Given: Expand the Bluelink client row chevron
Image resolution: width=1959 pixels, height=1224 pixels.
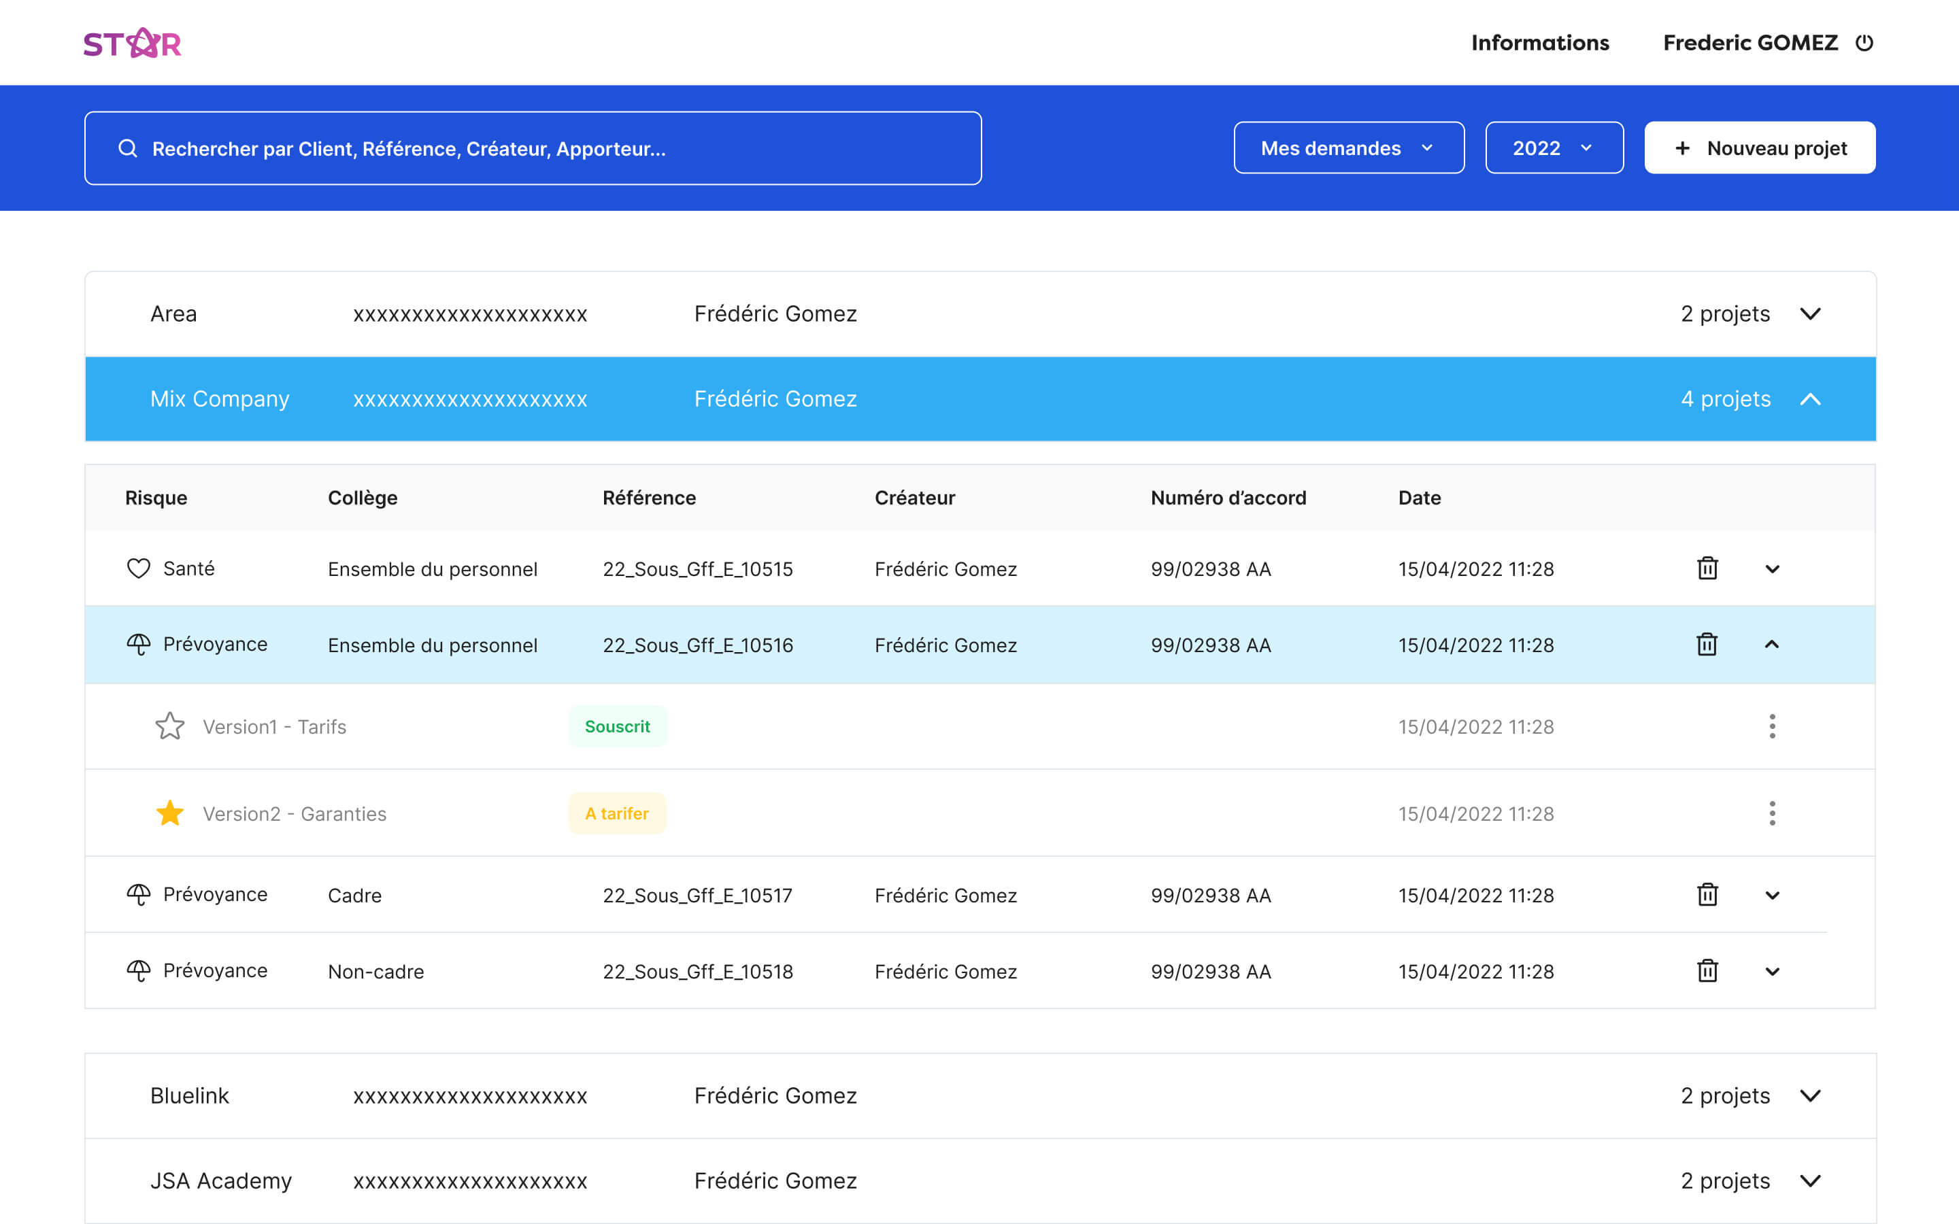Looking at the screenshot, I should tap(1810, 1096).
